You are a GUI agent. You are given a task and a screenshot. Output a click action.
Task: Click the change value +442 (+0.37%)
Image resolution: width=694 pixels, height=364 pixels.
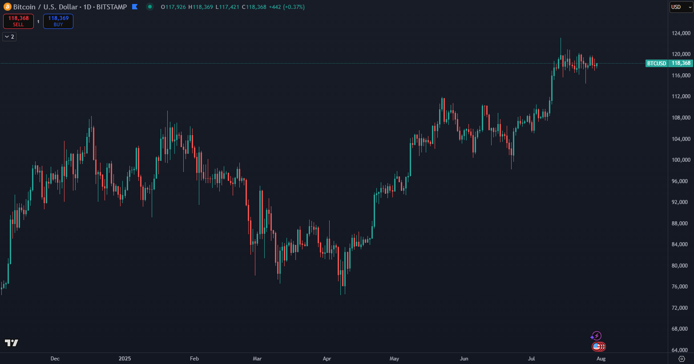click(287, 7)
